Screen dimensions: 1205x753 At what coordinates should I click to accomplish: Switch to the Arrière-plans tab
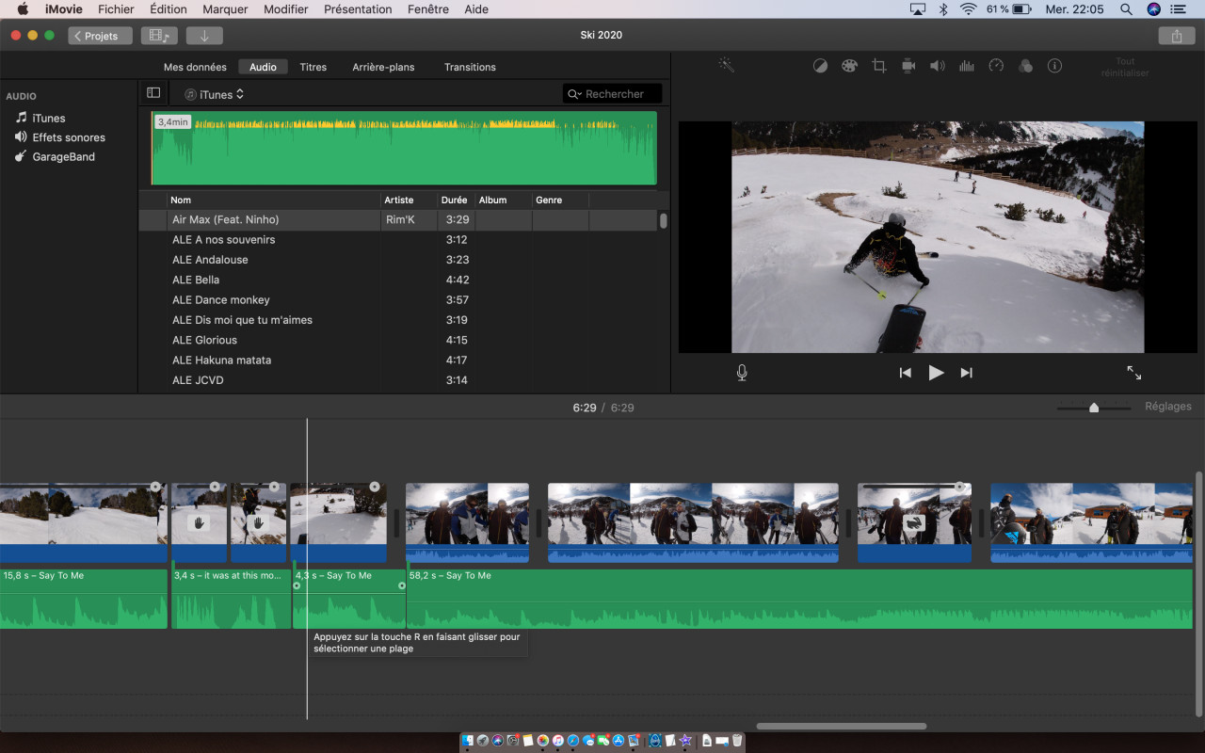pyautogui.click(x=383, y=67)
